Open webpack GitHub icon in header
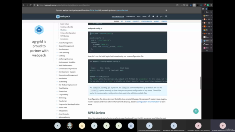This screenshot has height=132, width=235. point(149,16)
